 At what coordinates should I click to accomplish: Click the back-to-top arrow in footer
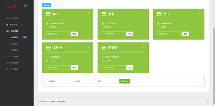click(207, 102)
